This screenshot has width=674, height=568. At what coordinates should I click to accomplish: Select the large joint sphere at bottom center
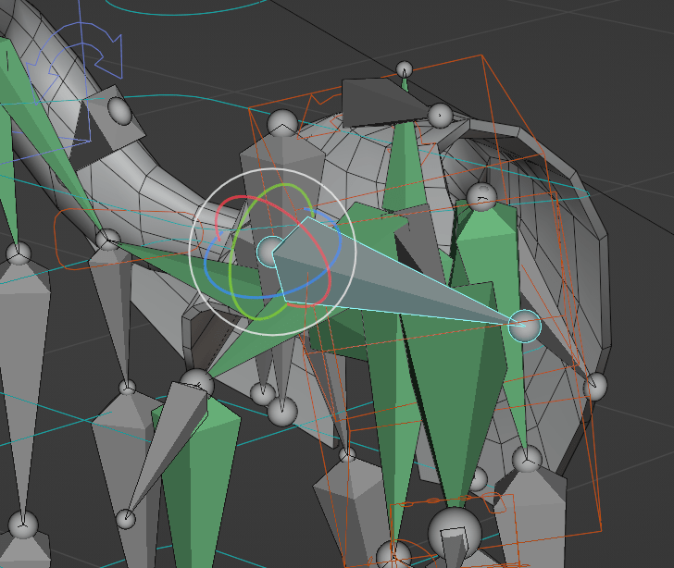(455, 533)
